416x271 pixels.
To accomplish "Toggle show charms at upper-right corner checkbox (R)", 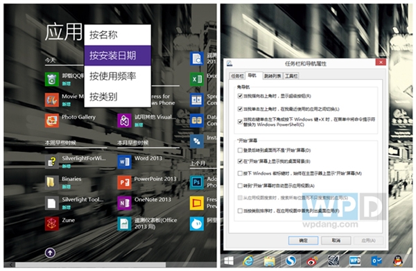I will coord(240,96).
